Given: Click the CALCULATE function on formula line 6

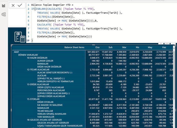Looking at the screenshot, I should pos(44,25).
